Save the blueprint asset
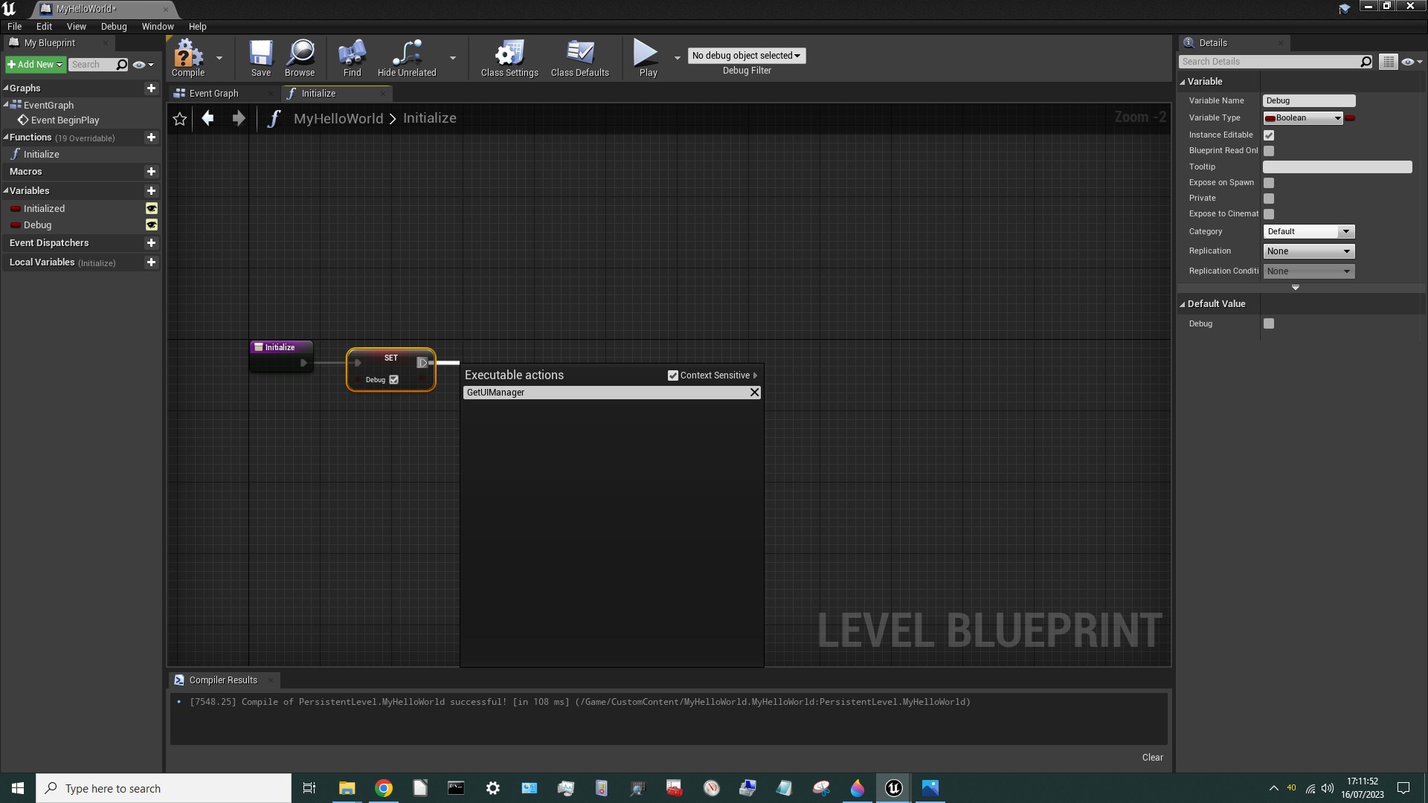 261,58
